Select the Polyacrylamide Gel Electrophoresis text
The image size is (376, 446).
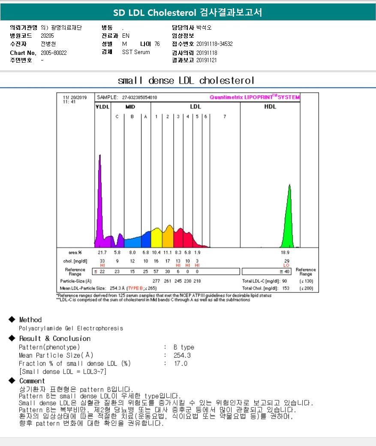pos(71,328)
